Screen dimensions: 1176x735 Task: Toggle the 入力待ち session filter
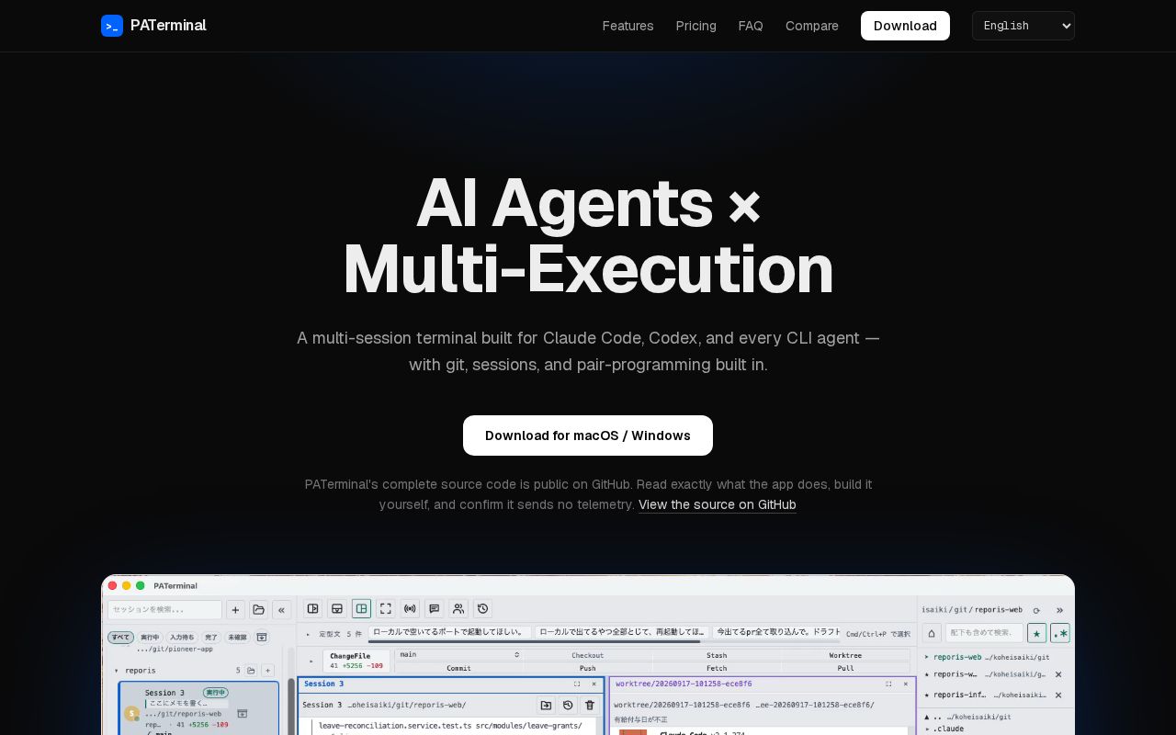pyautogui.click(x=182, y=637)
